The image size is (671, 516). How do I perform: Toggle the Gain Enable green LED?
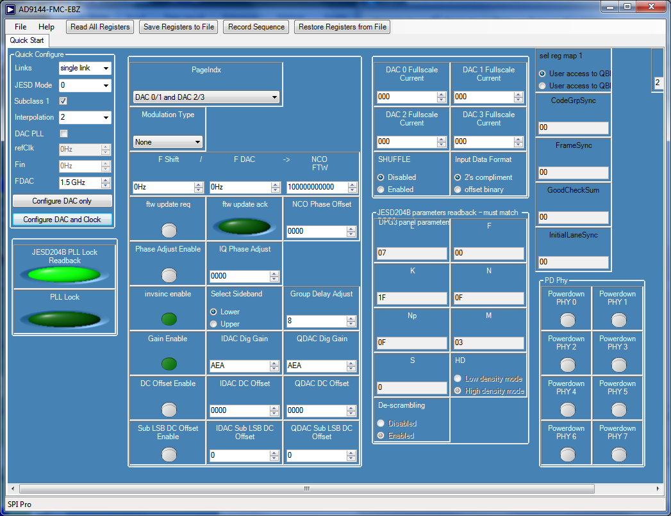(x=169, y=364)
